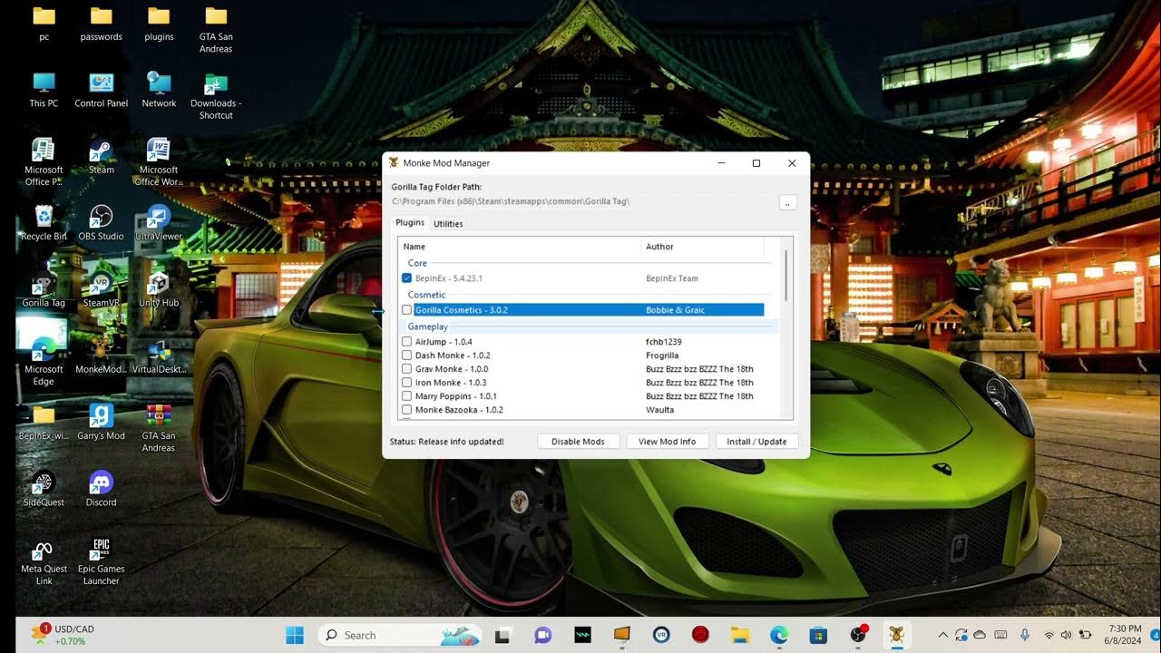Click Install / Update
This screenshot has height=653, width=1161.
pyautogui.click(x=756, y=442)
